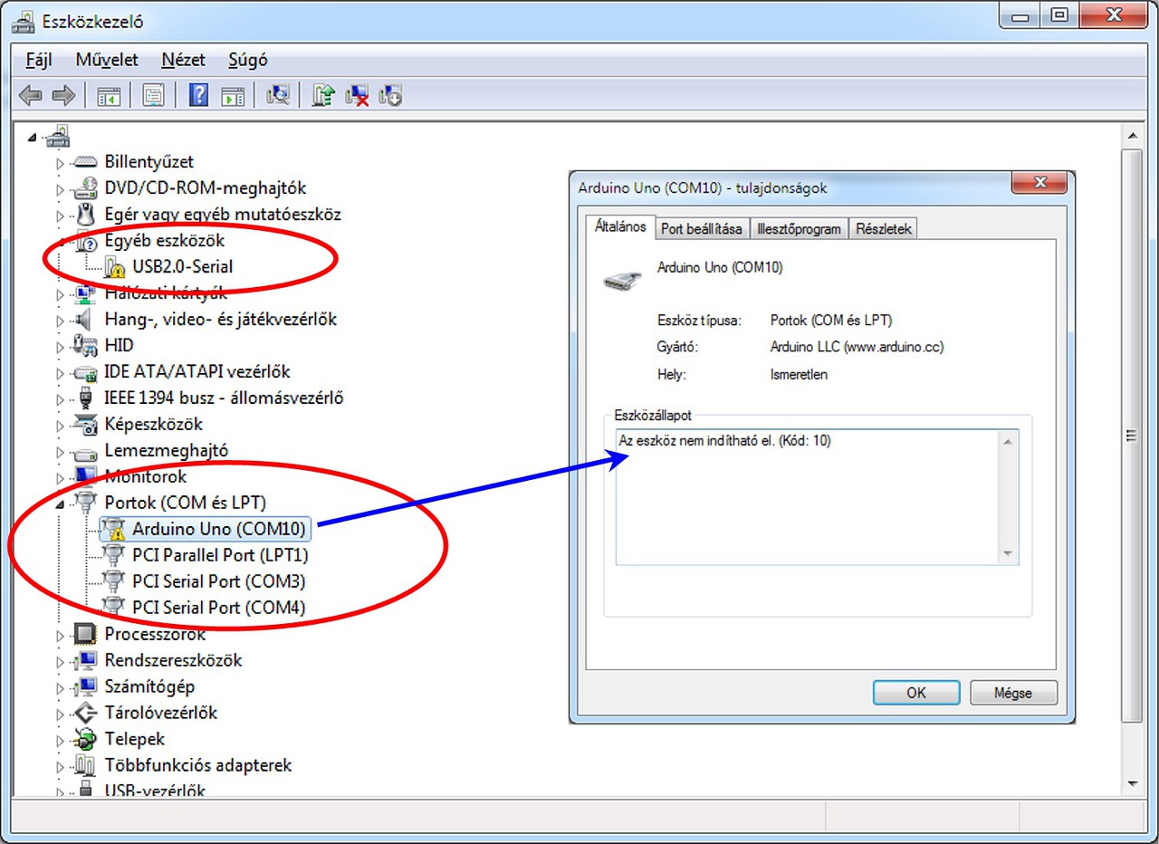Close the Arduino Uno properties dialog
Screen dimensions: 1159x844
[1038, 184]
